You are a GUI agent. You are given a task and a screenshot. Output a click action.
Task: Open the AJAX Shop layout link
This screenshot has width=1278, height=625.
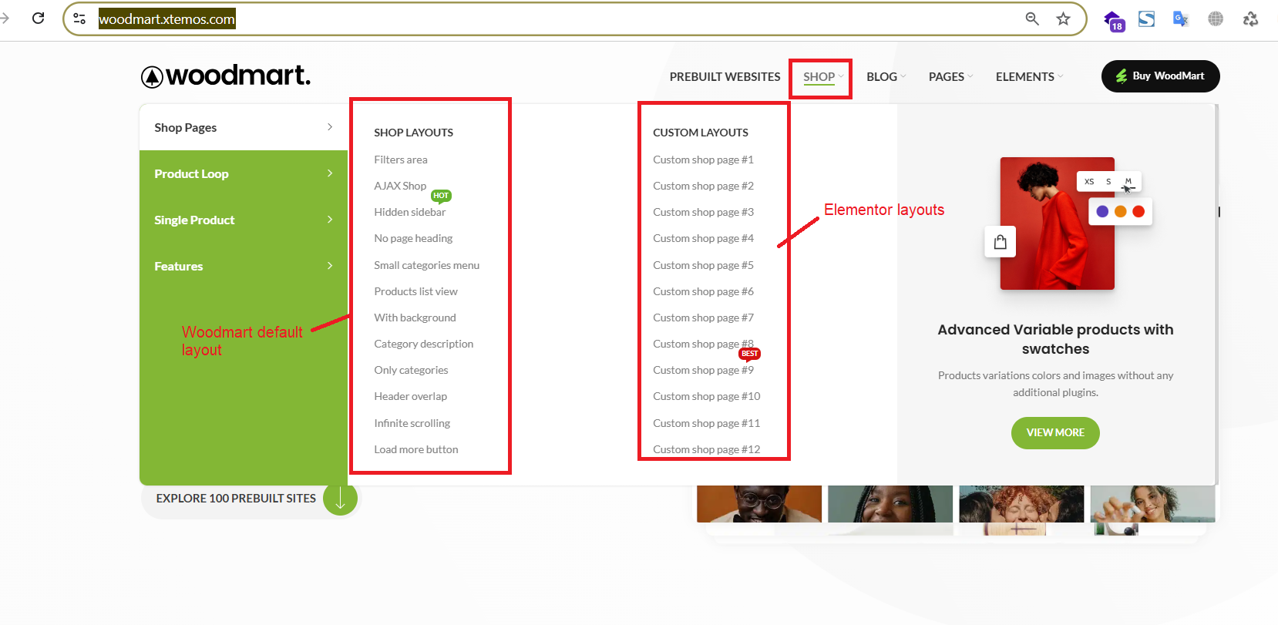click(400, 186)
